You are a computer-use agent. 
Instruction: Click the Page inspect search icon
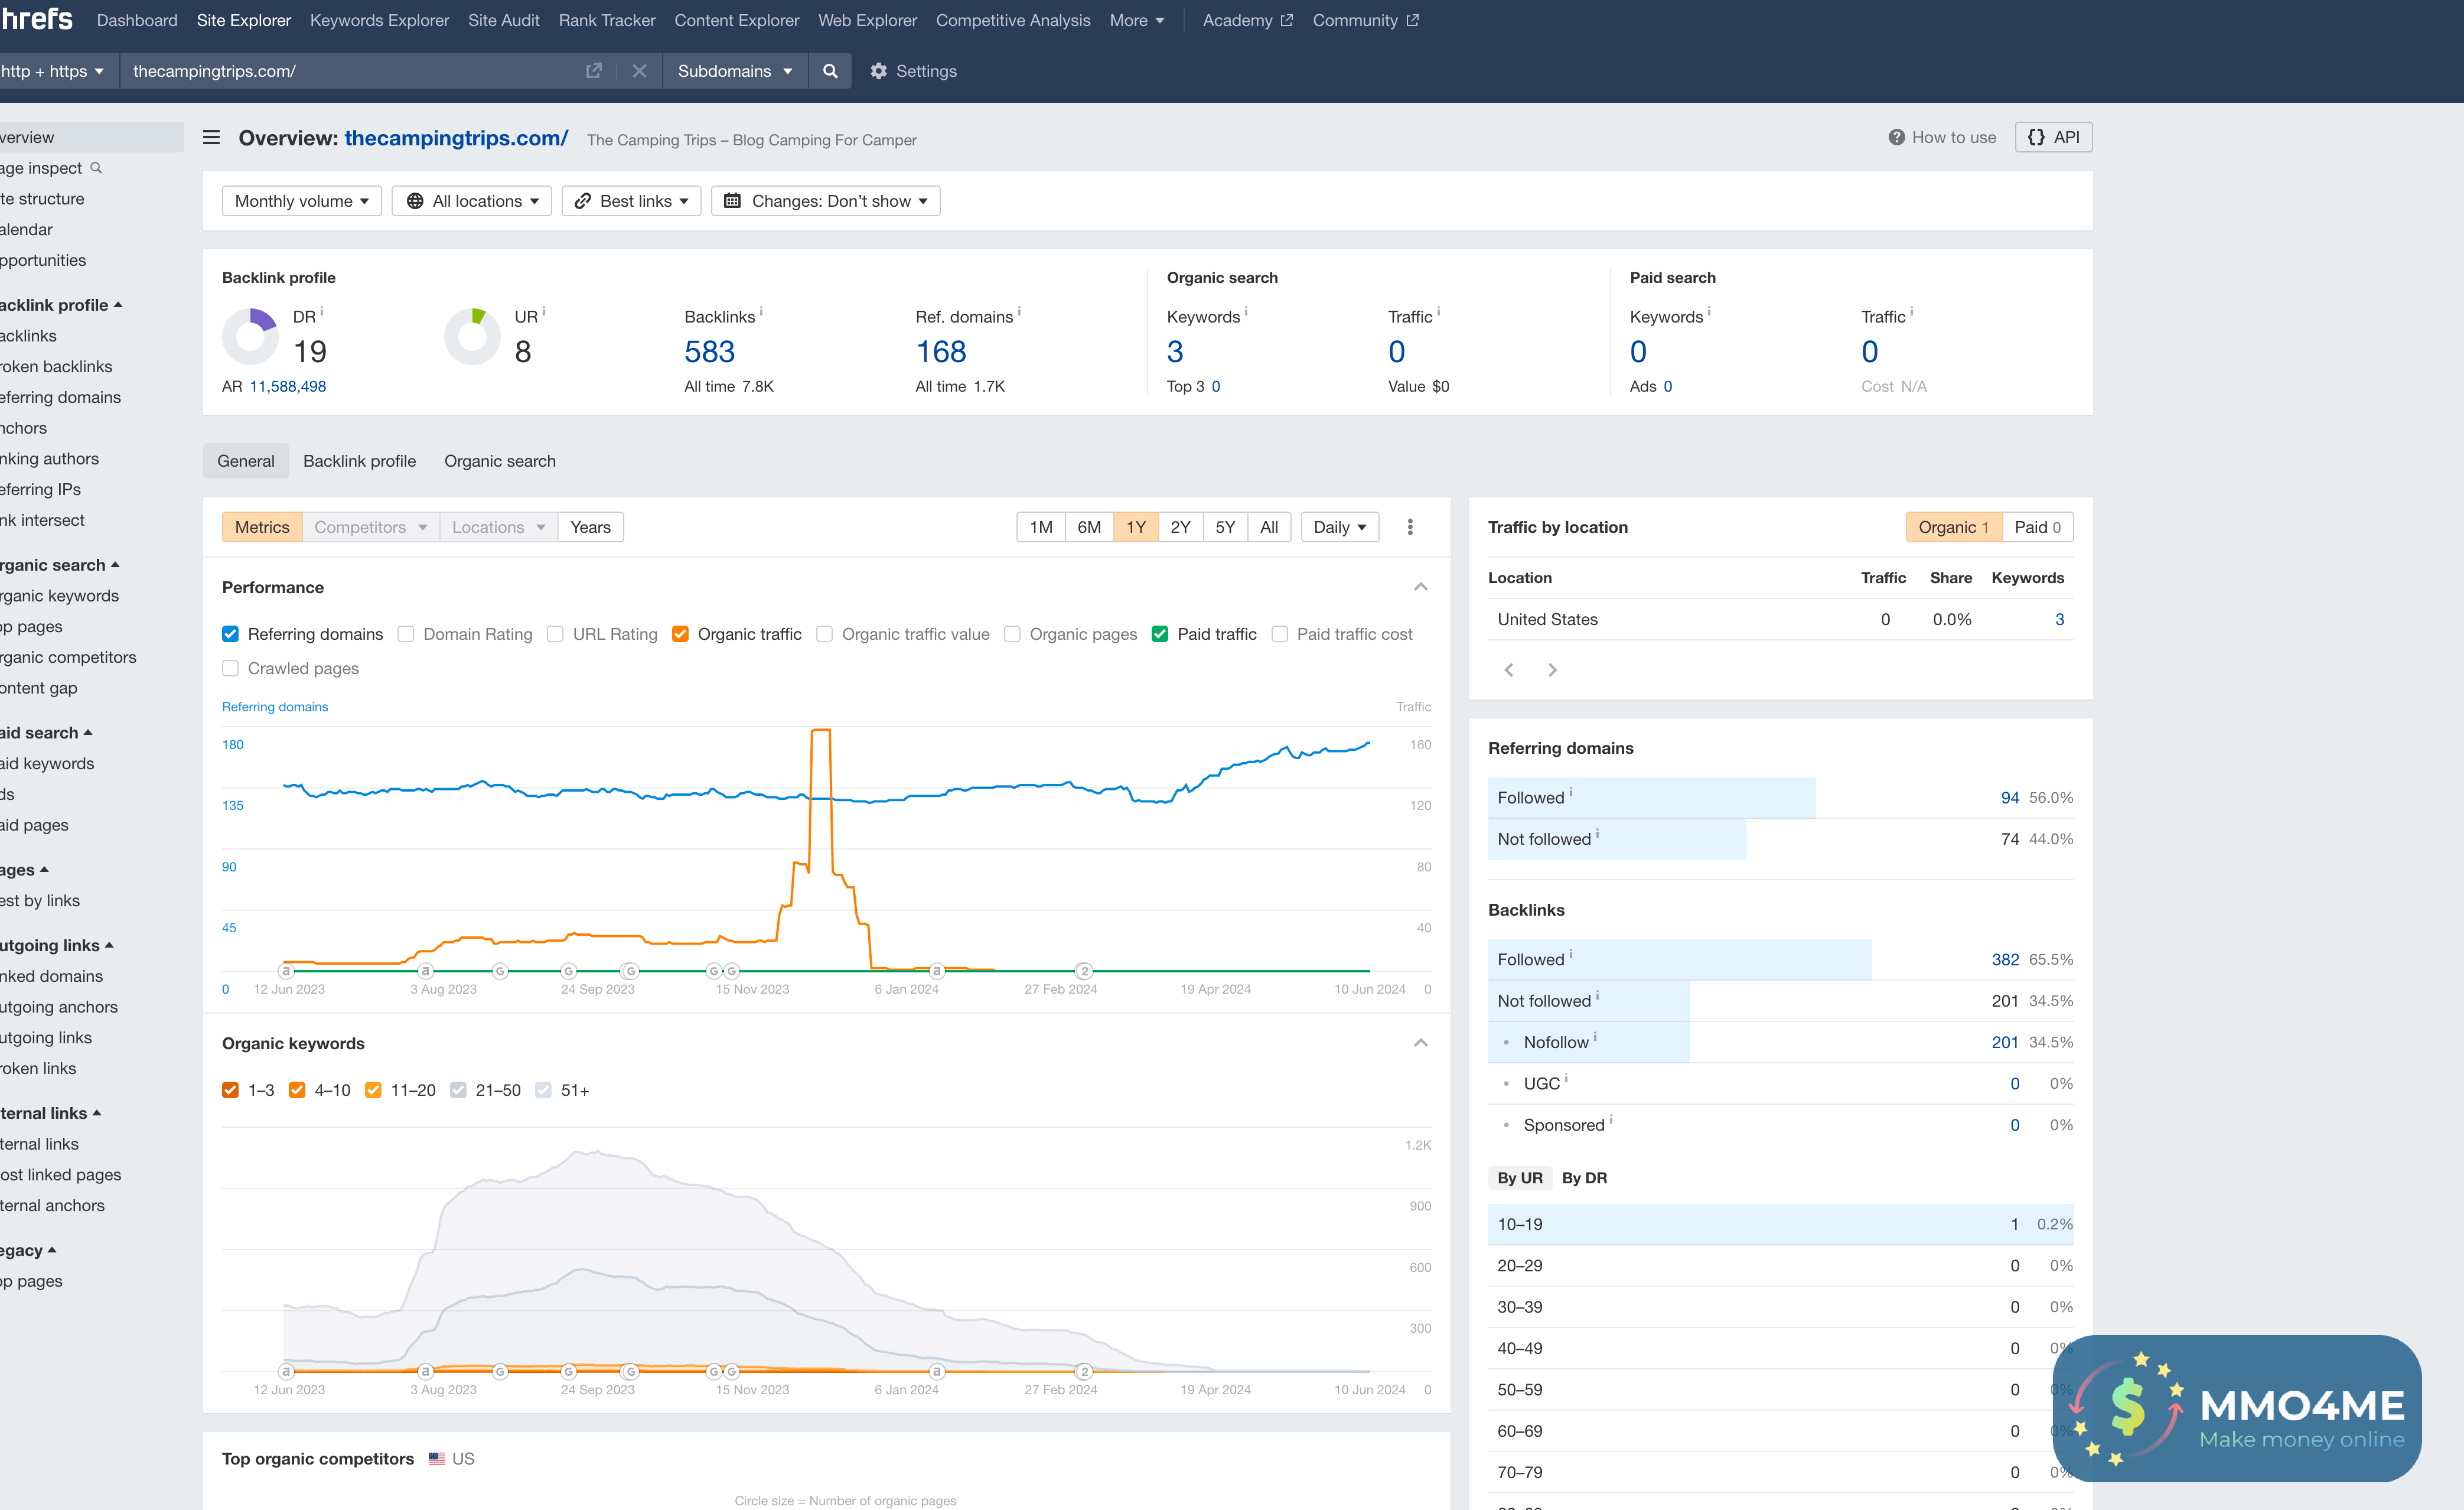tap(96, 168)
